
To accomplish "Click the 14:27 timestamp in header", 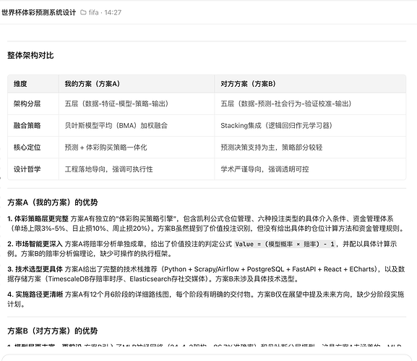I will coord(113,12).
